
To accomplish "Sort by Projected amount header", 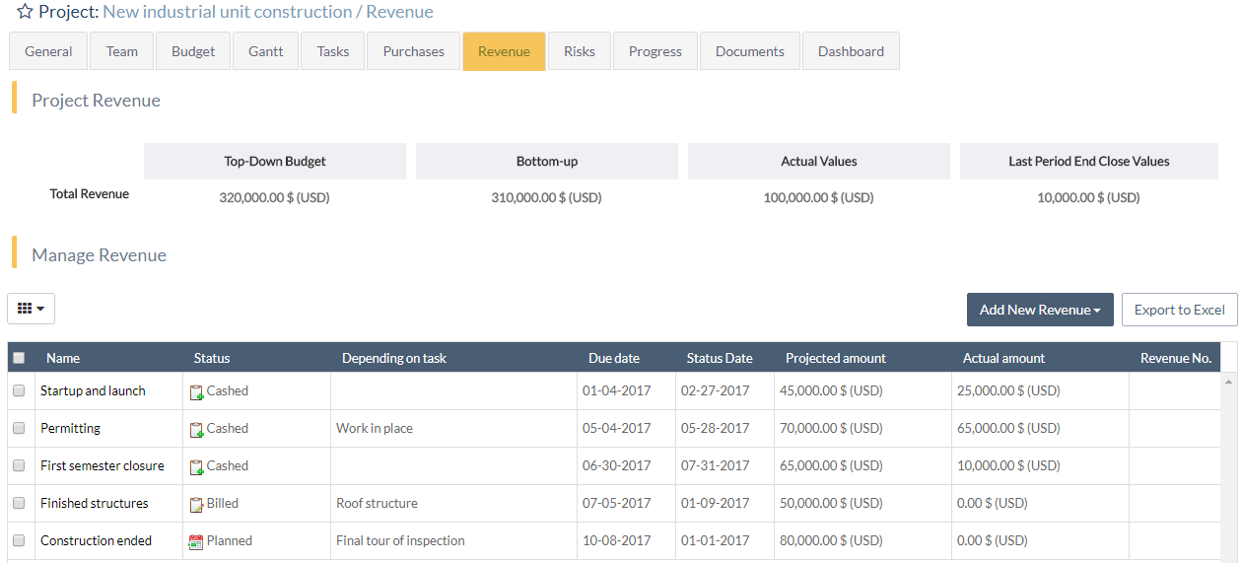I will point(836,358).
